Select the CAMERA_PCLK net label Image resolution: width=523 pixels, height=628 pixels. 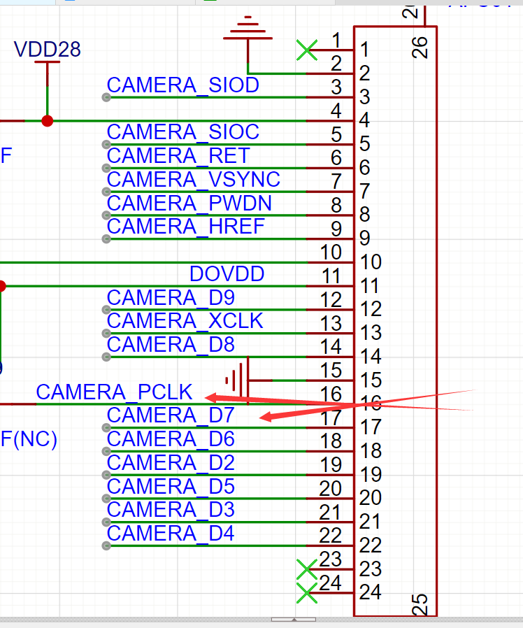pos(114,392)
